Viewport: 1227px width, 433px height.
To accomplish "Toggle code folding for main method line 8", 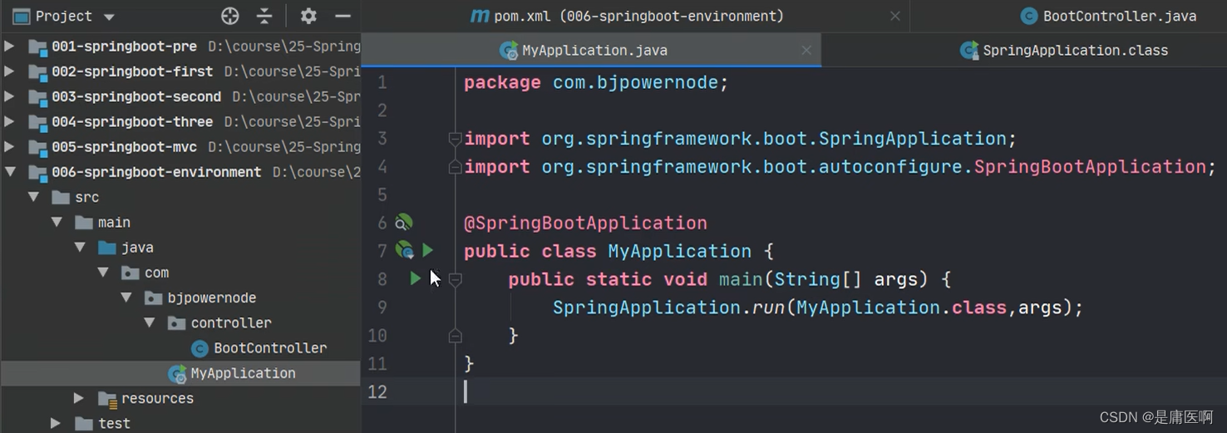I will 455,279.
